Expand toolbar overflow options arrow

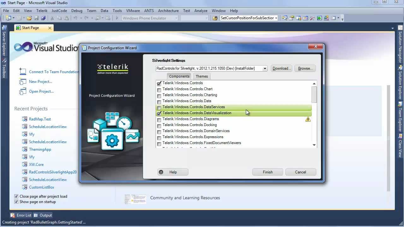pyautogui.click(x=342, y=19)
